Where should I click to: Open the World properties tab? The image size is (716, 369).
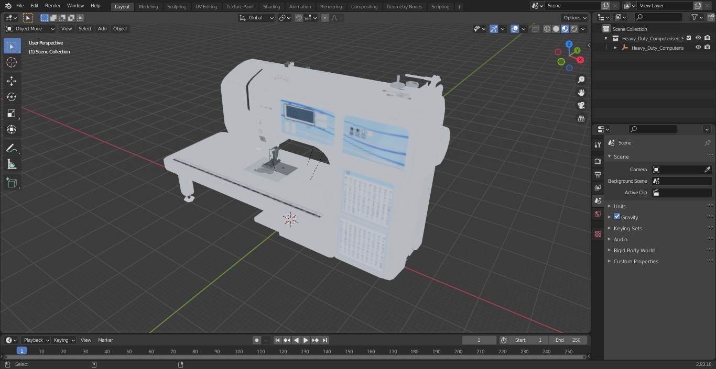(x=598, y=214)
